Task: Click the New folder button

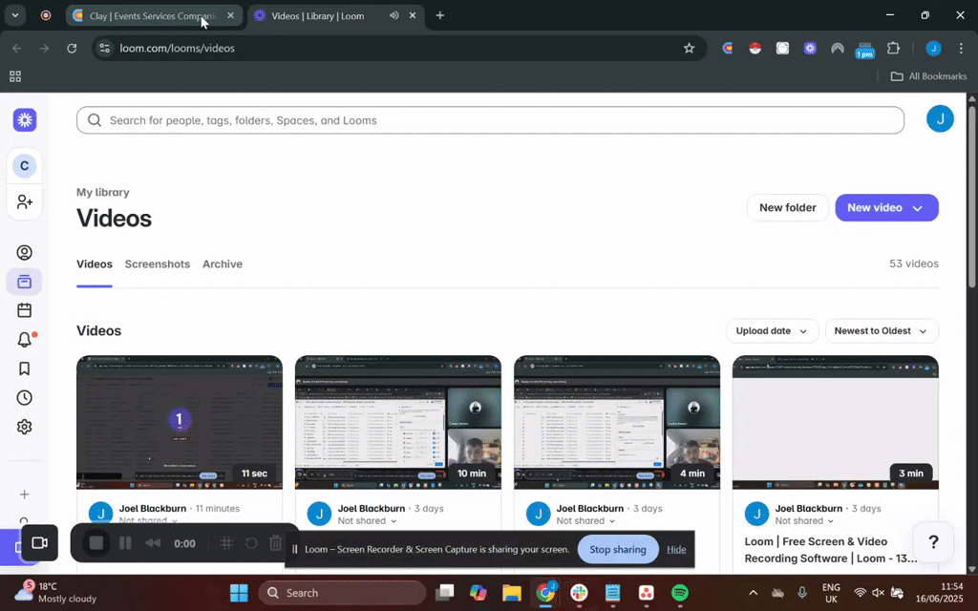Action: pos(787,207)
